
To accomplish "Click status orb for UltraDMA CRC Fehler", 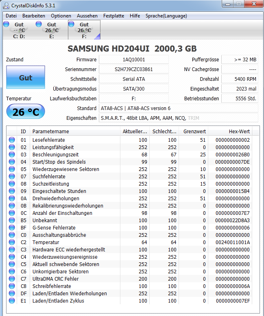I will tap(12, 279).
